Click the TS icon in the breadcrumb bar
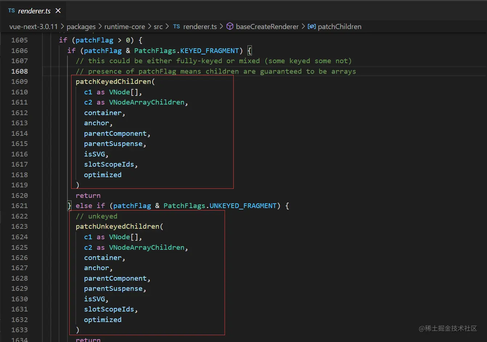 click(177, 27)
